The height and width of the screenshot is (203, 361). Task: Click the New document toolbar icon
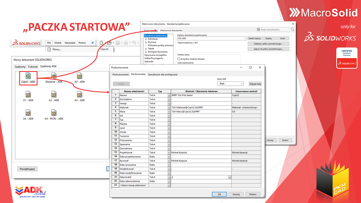click(101, 43)
